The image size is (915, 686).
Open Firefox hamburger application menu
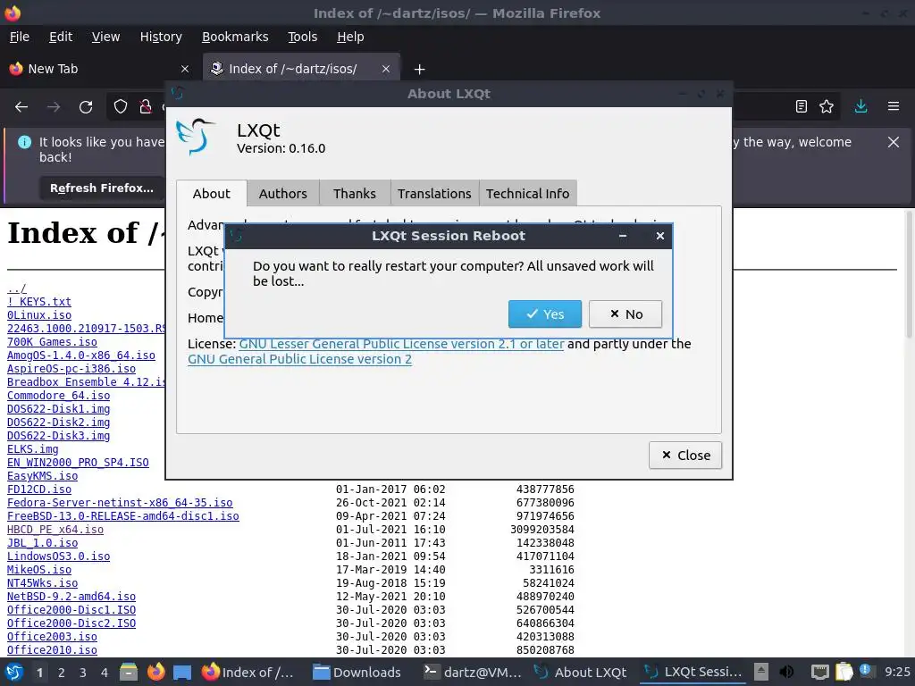coord(894,106)
